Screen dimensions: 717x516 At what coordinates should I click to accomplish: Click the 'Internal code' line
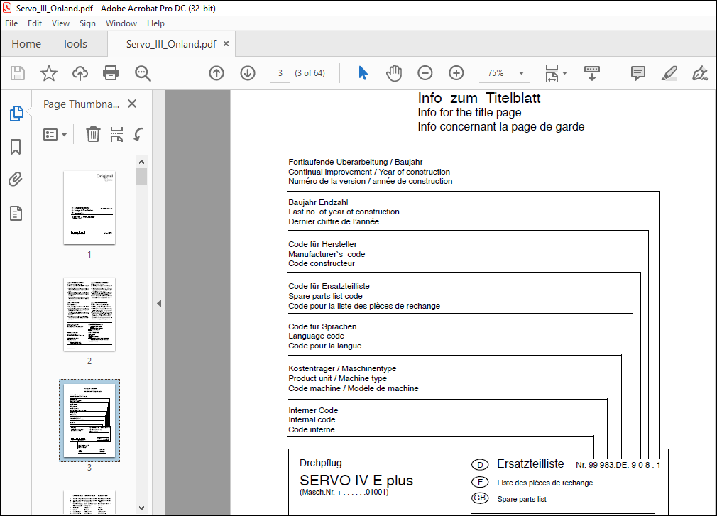click(312, 419)
